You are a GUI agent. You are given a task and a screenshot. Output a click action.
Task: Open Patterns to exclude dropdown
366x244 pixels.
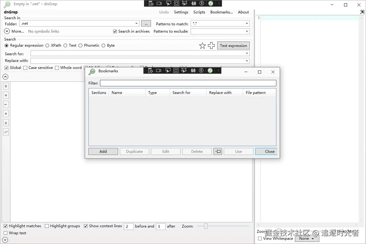pos(247,31)
